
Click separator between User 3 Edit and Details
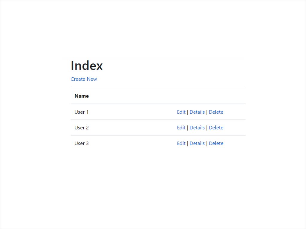tap(188, 144)
